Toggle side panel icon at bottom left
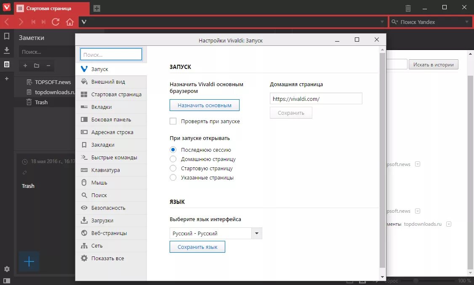This screenshot has height=285, width=474. (x=7, y=281)
